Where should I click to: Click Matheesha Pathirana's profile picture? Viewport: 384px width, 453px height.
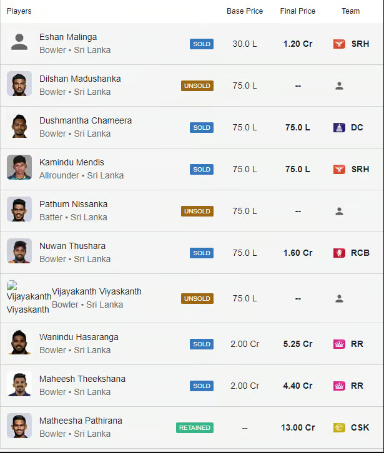point(19,426)
